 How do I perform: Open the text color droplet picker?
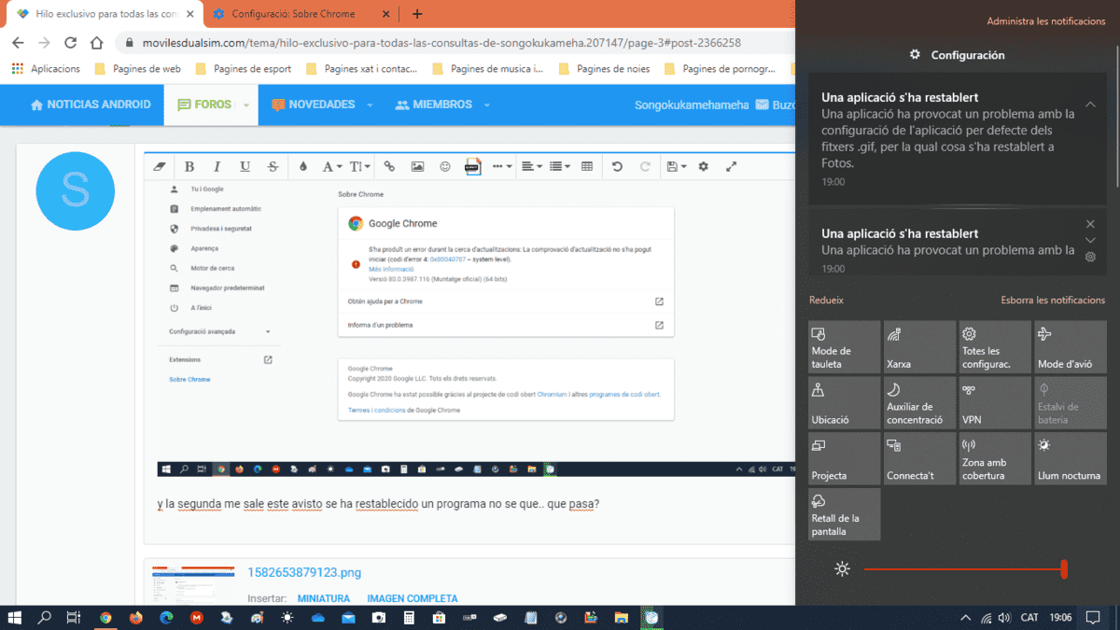[303, 166]
